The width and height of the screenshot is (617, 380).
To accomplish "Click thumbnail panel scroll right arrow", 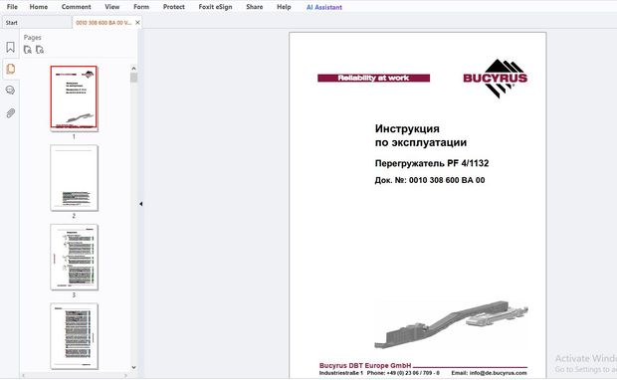I will (x=125, y=375).
